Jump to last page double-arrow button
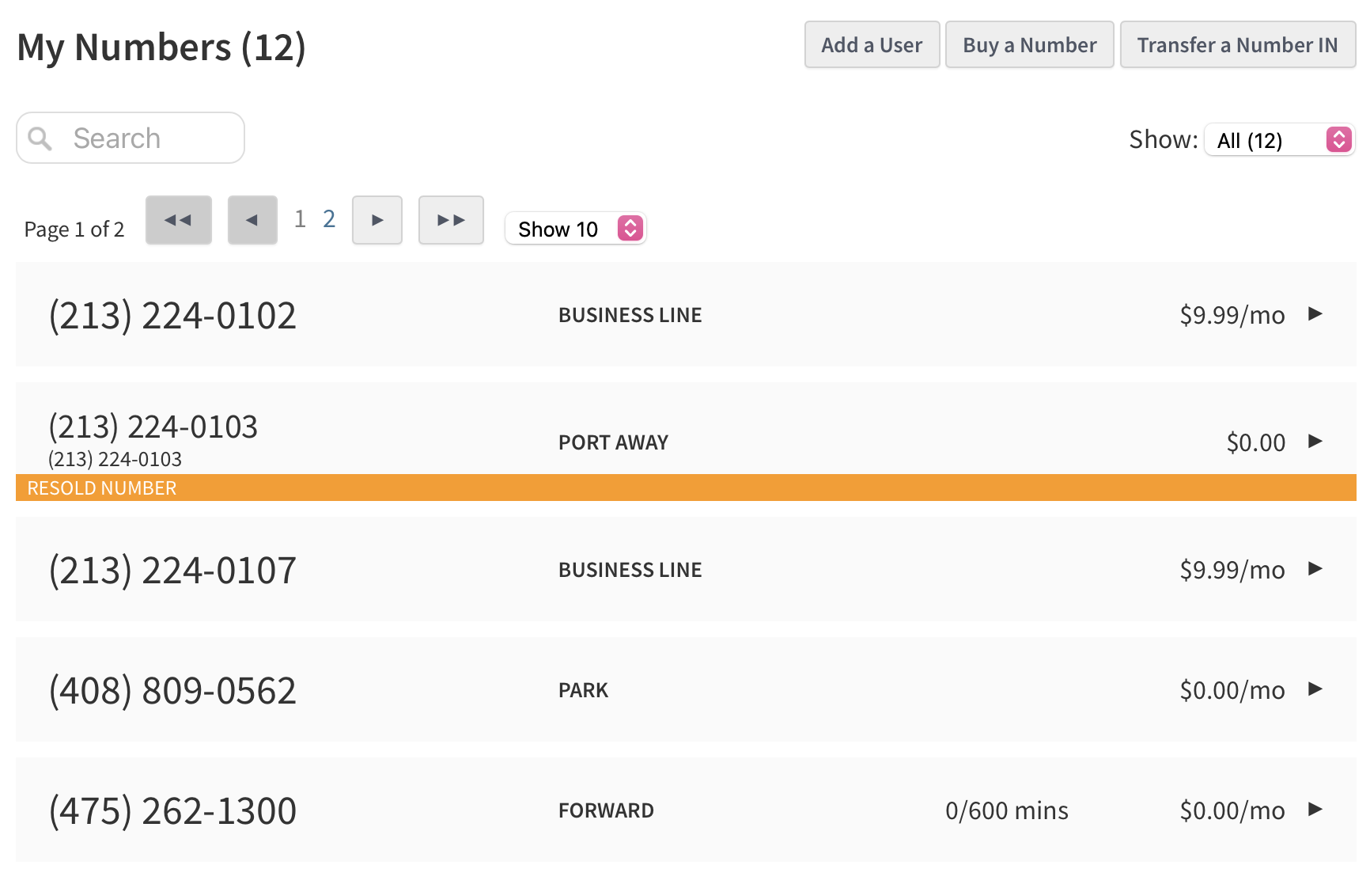This screenshot has height=869, width=1370. 451,220
